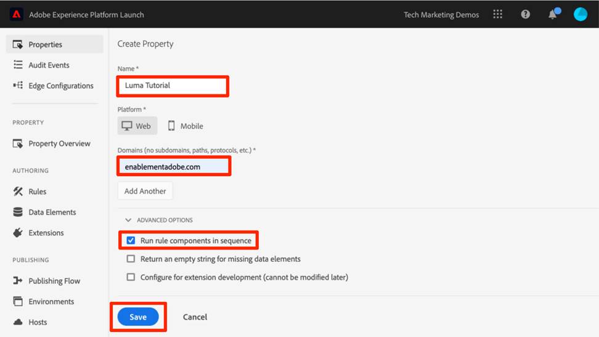Uncheck Run rule components in sequence
This screenshot has width=599, height=337.
click(x=131, y=240)
